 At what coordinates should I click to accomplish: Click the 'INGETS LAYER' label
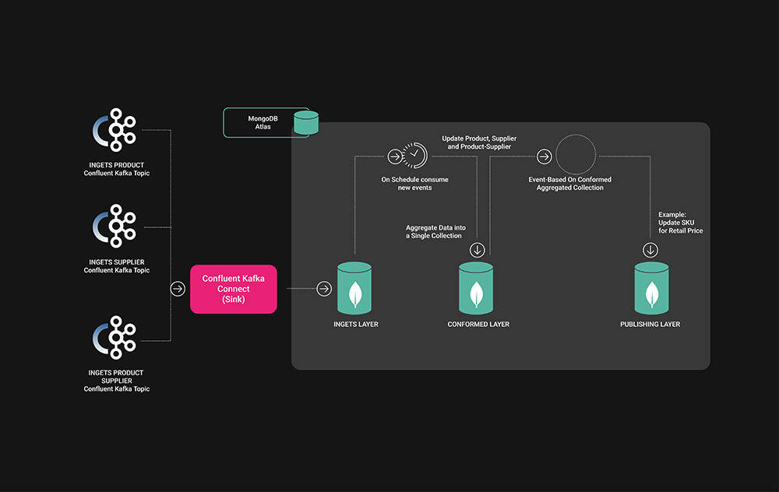pos(356,324)
